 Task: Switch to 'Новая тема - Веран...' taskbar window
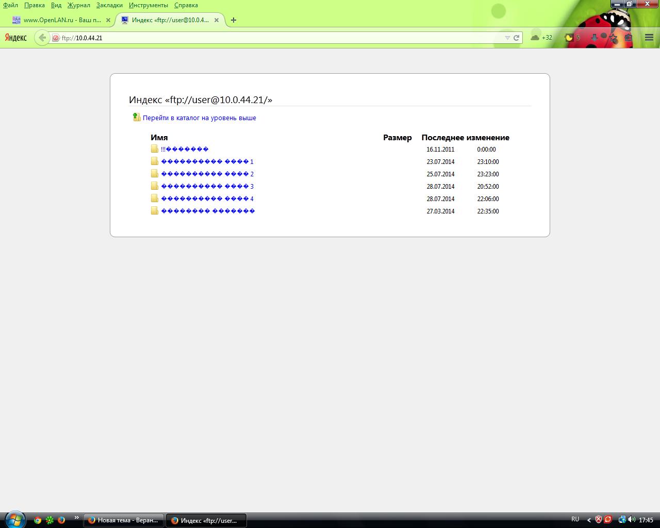point(124,520)
